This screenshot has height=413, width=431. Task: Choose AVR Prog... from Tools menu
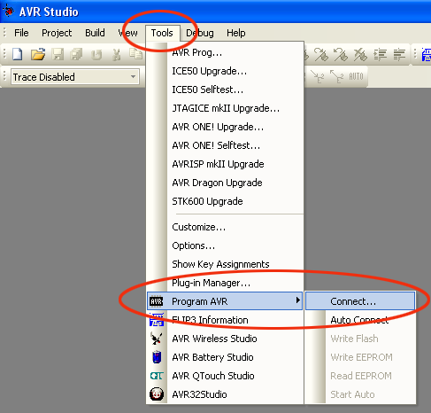(225, 52)
